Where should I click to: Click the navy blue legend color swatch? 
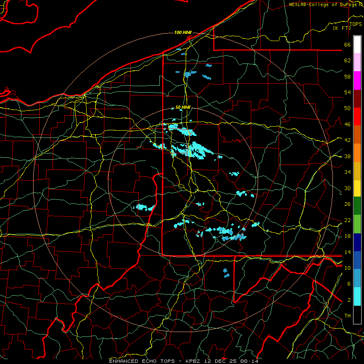357,242
